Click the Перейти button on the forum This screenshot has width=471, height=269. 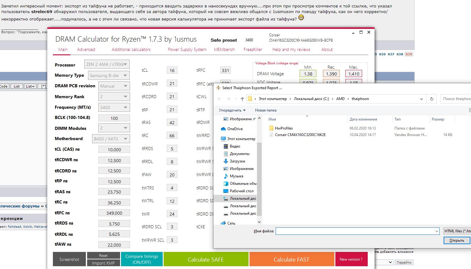coord(404,262)
